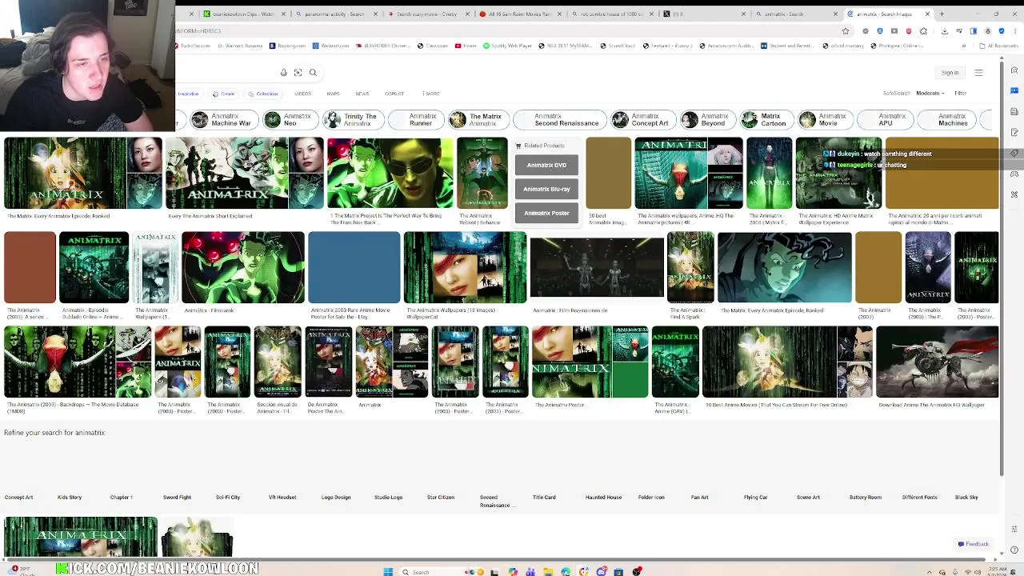Image resolution: width=1024 pixels, height=576 pixels.
Task: Expand SafeSearch Moderate dropdown
Action: point(930,94)
